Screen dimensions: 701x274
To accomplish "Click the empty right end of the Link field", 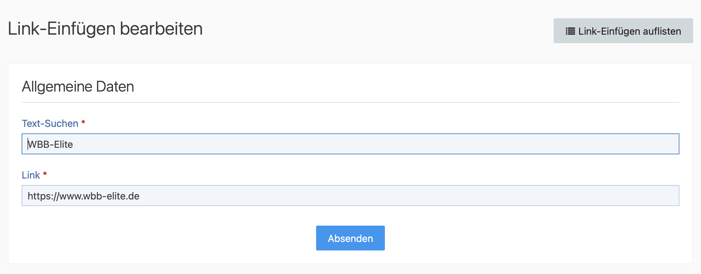I will click(639, 196).
